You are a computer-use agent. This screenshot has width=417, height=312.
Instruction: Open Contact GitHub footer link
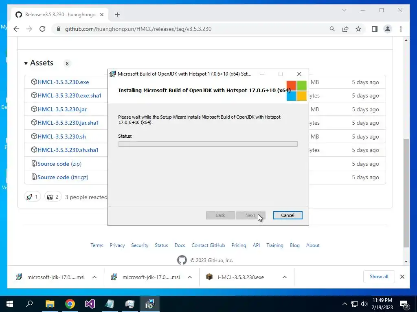coord(208,245)
